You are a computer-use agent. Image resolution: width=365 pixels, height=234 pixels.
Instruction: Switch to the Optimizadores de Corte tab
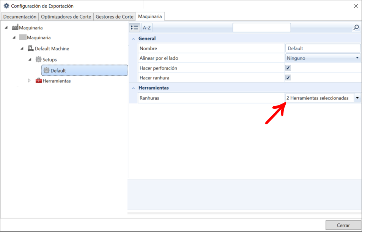point(66,17)
